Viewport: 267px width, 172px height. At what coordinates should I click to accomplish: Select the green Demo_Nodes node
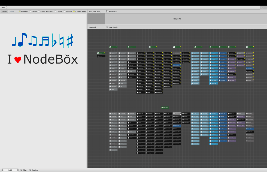pyautogui.click(x=165, y=108)
